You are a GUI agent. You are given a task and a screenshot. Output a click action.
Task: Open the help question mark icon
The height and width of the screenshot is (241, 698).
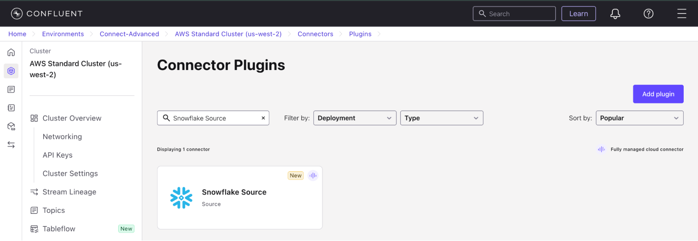tap(648, 14)
